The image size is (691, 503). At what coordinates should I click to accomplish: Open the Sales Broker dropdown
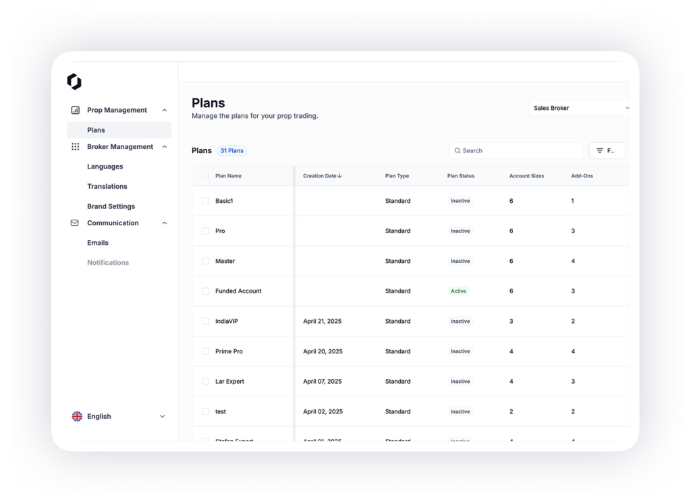coord(579,108)
